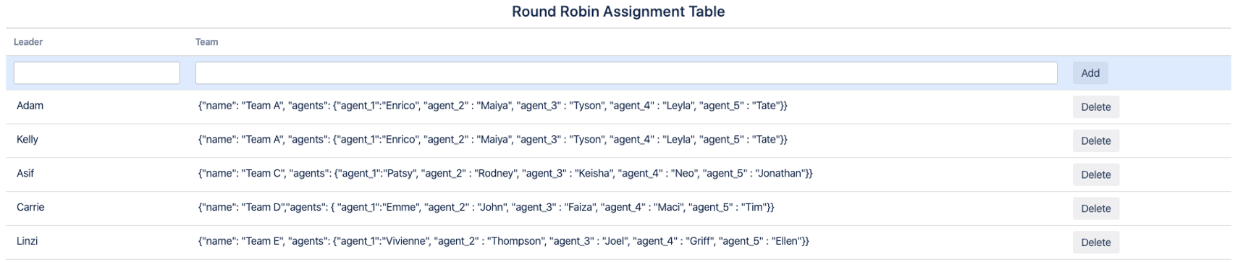Click the Asif leader cell
The height and width of the screenshot is (262, 1235).
(x=25, y=174)
